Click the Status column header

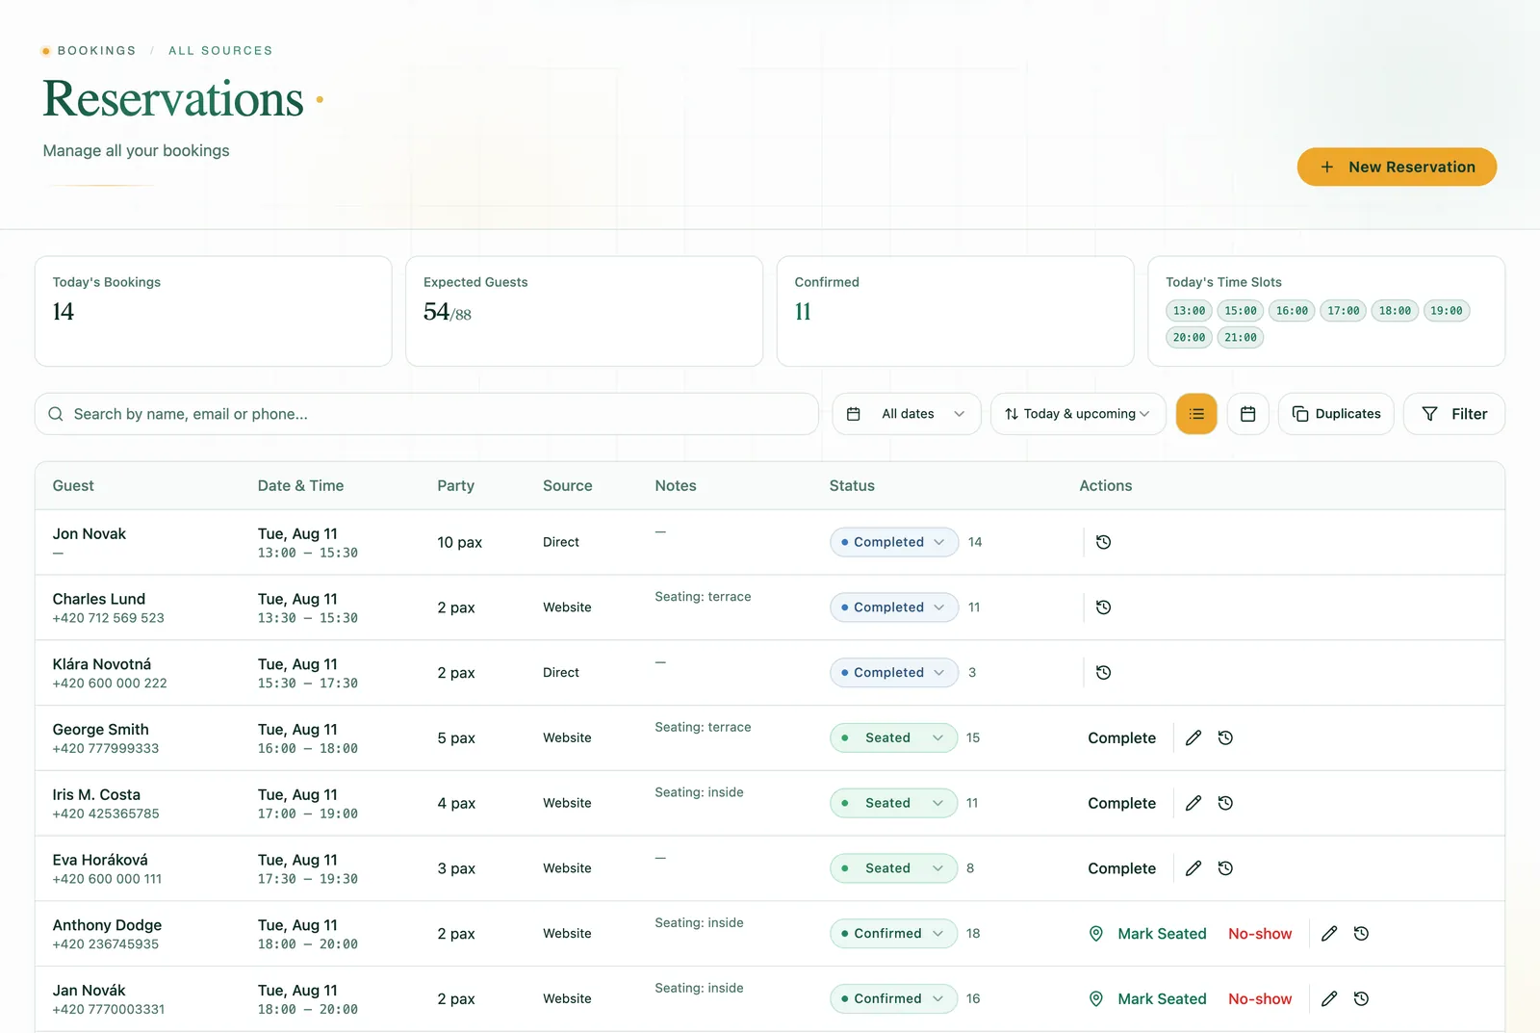click(x=852, y=486)
